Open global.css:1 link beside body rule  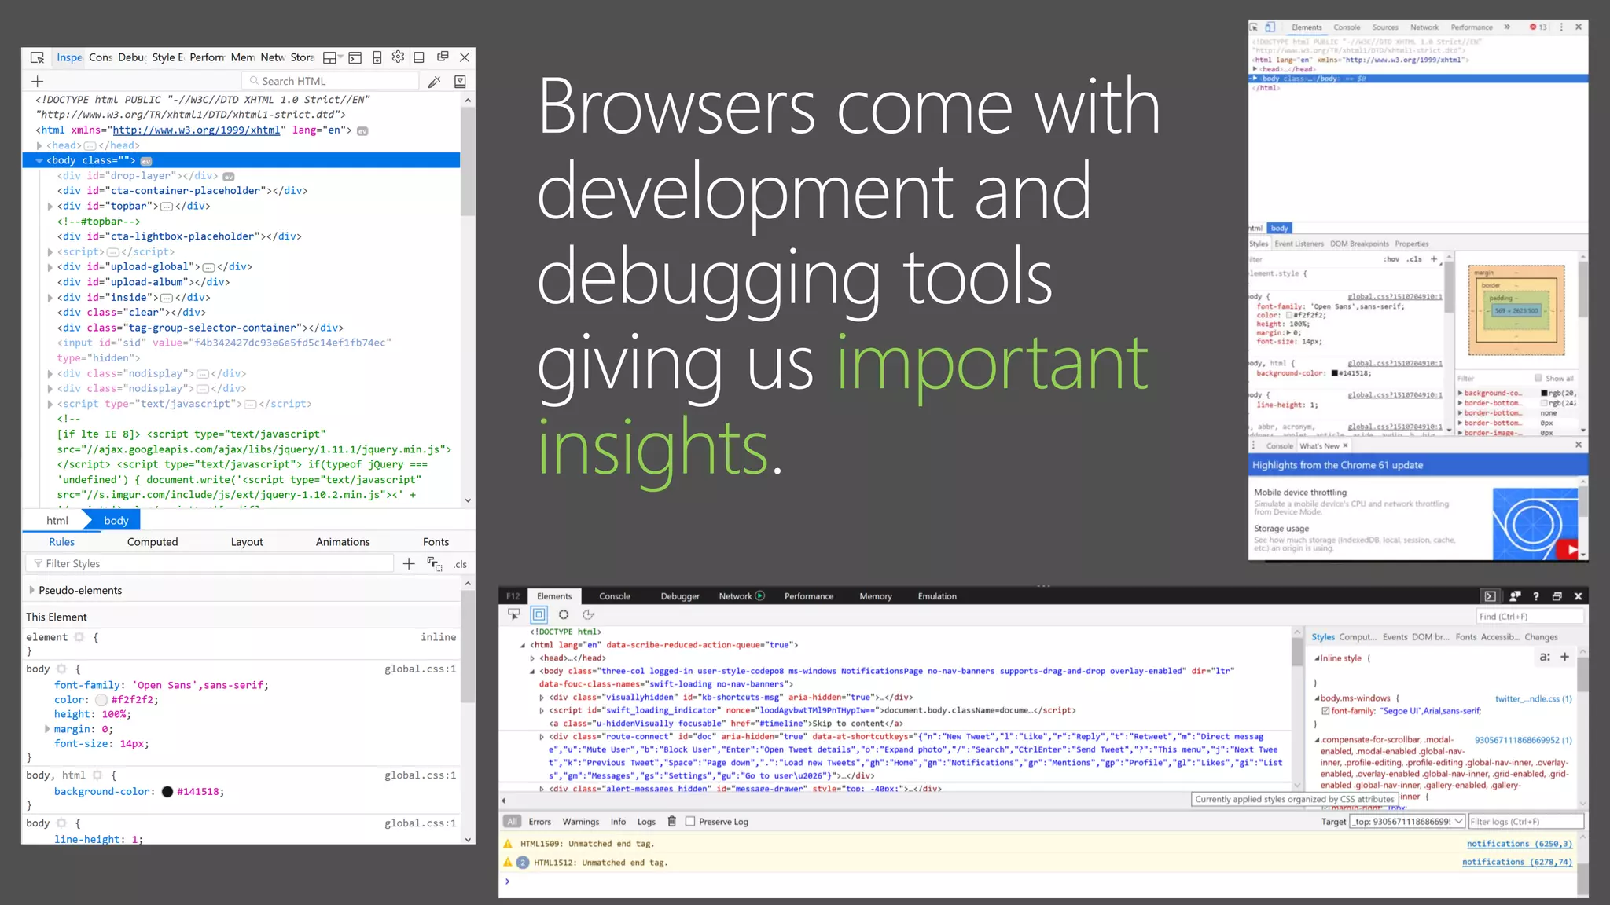tap(420, 669)
